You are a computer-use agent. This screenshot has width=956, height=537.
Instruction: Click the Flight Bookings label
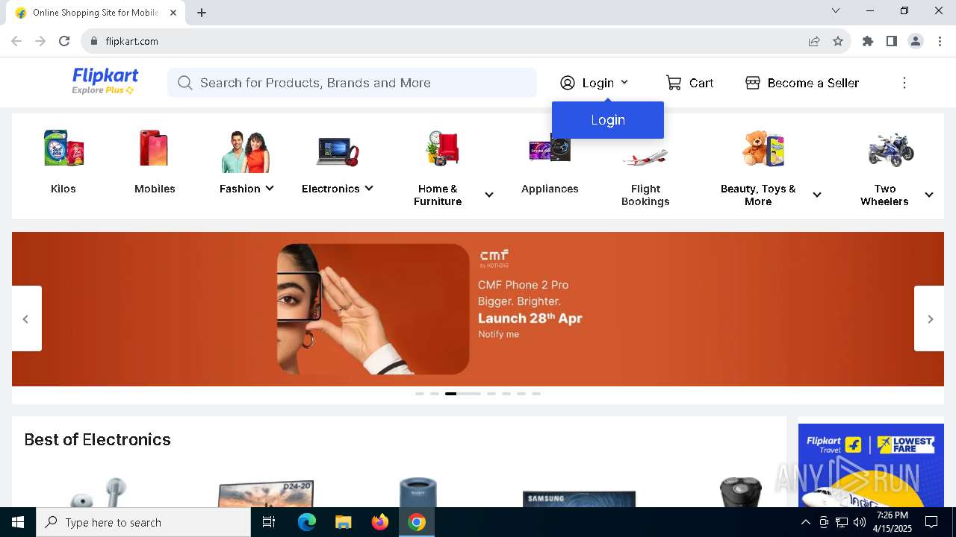(645, 195)
